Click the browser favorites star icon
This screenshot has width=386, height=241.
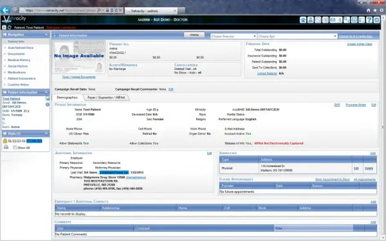(x=375, y=10)
